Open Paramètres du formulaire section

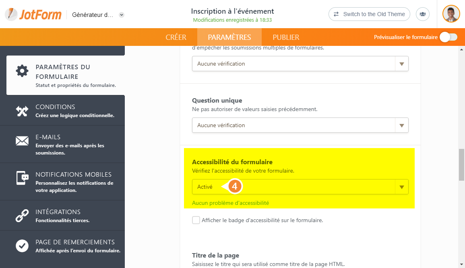pyautogui.click(x=66, y=75)
